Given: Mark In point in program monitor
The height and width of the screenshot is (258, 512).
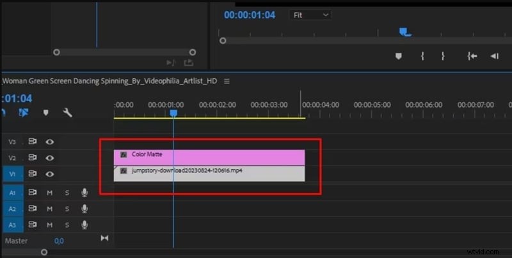Looking at the screenshot, I should point(422,56).
